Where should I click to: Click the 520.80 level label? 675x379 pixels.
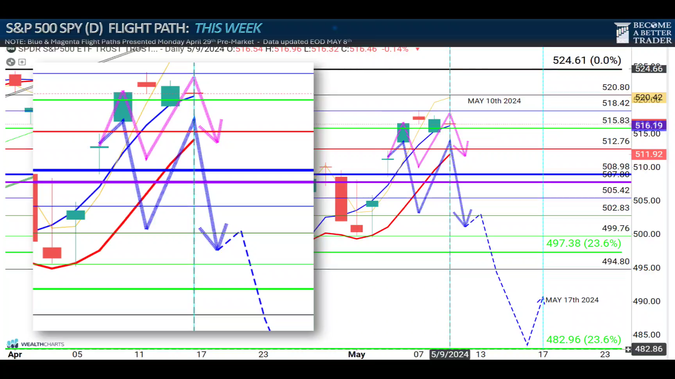[x=616, y=87]
